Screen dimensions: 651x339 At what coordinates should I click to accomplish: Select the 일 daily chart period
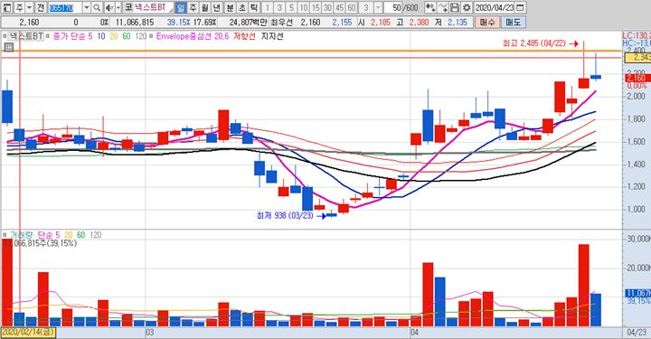(x=181, y=7)
